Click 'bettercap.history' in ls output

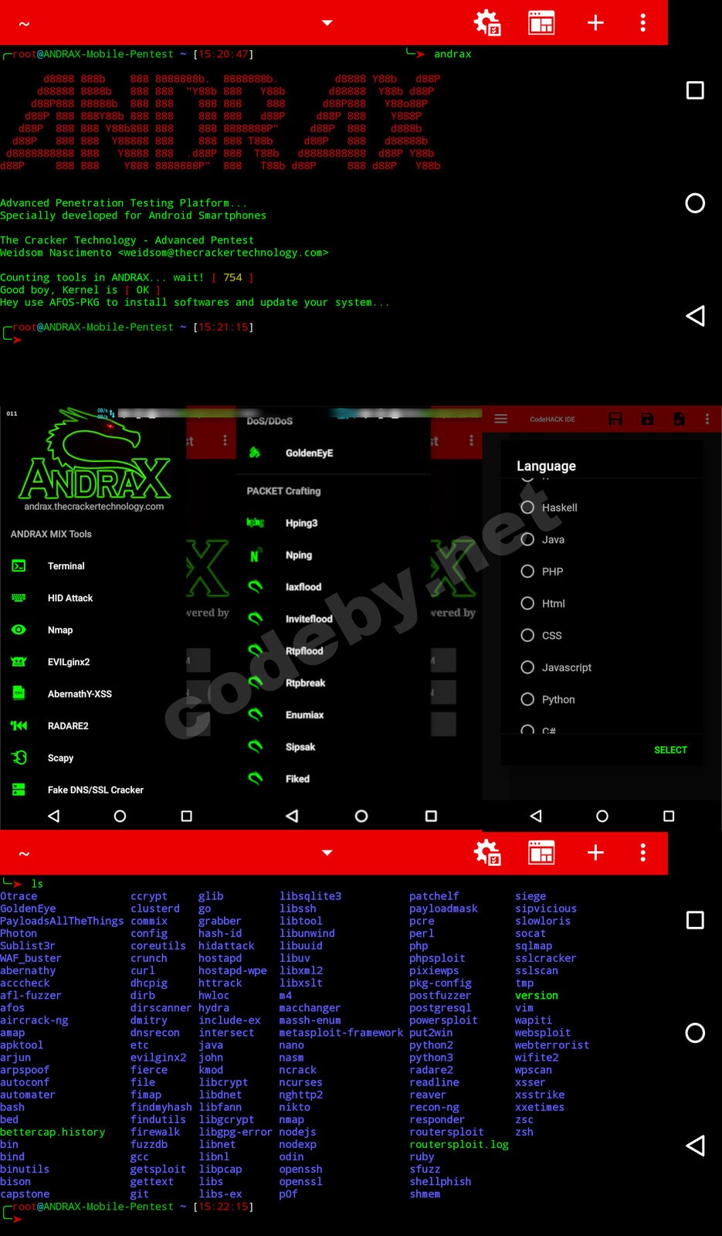pos(53,1132)
